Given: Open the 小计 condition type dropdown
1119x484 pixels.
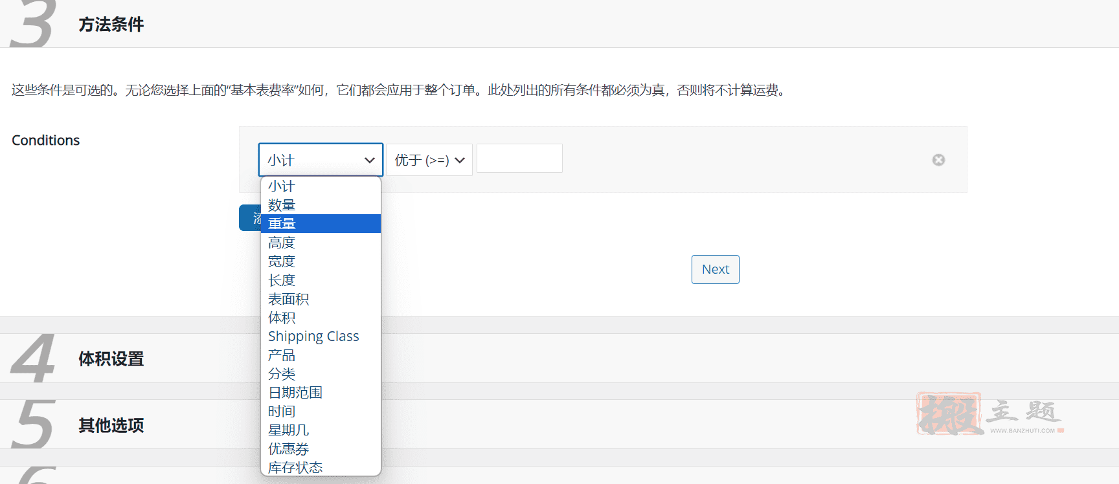Looking at the screenshot, I should (321, 160).
